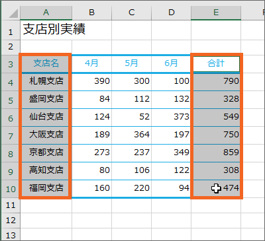Image resolution: width=265 pixels, height=241 pixels.
Task: Select the 京都支店 cell
Action: (46, 153)
